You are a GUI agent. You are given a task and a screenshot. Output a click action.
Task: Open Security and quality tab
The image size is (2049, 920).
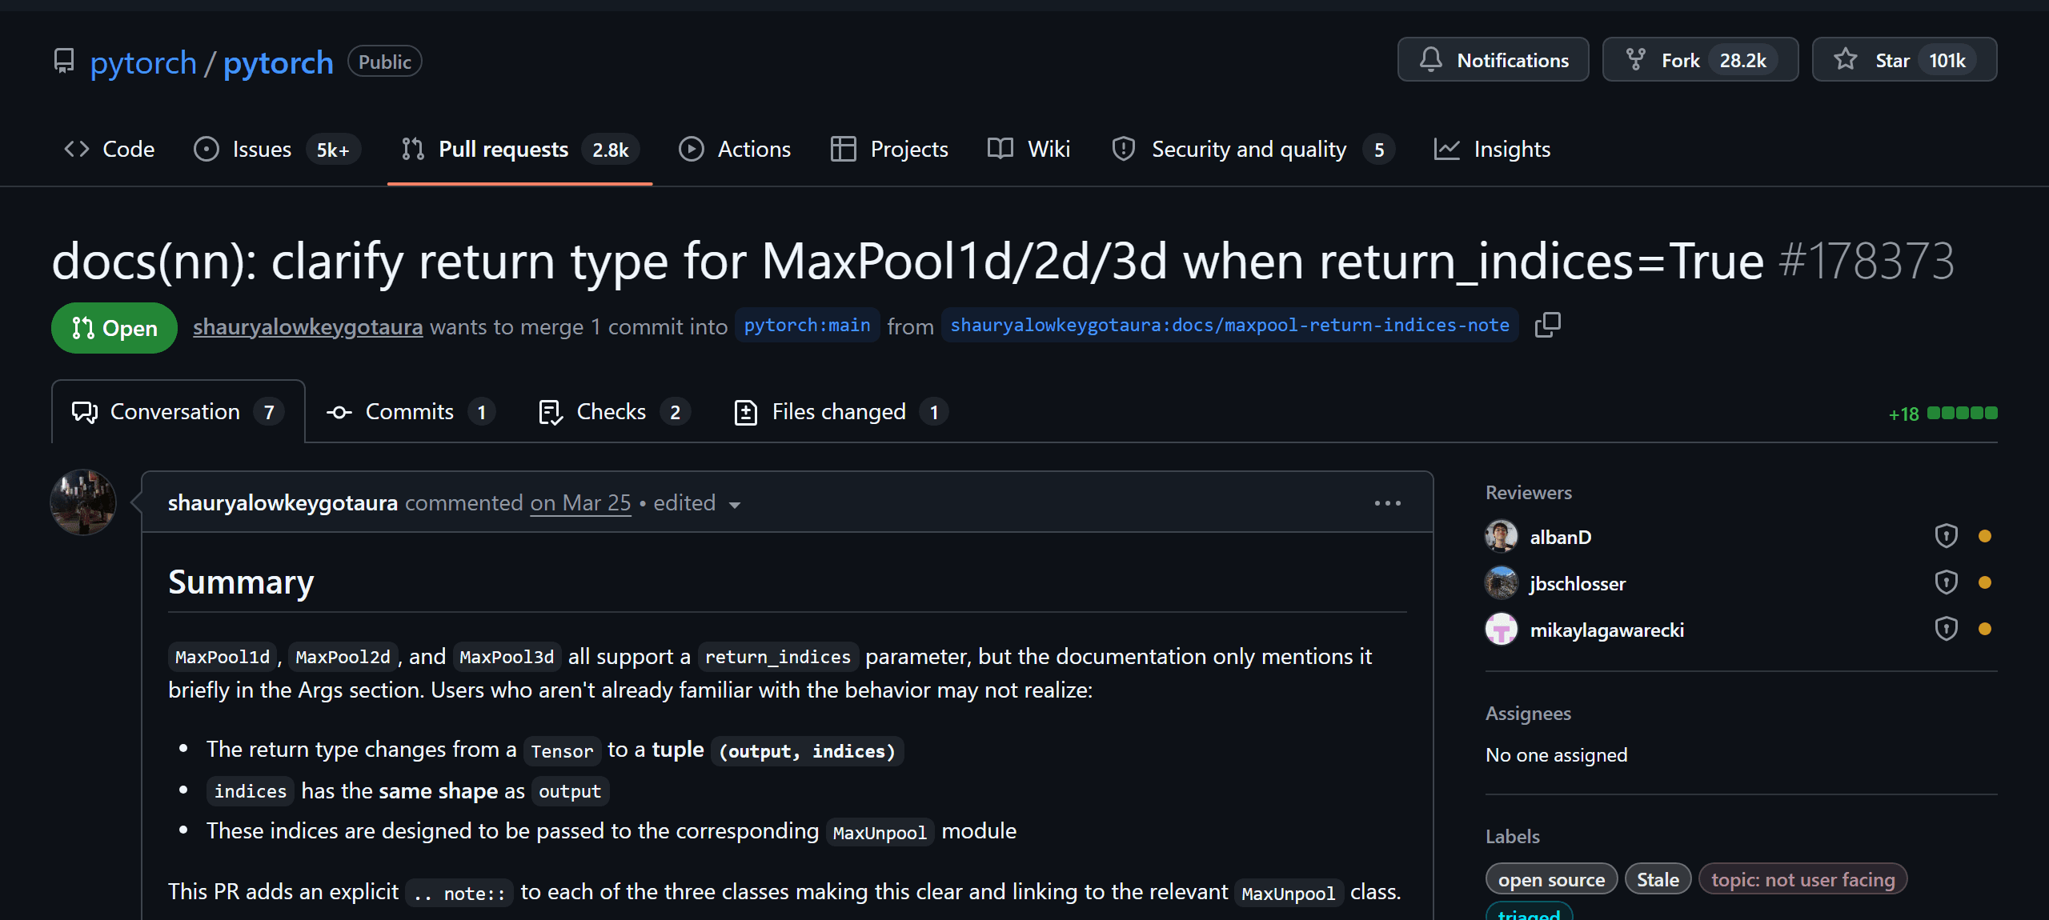point(1253,150)
